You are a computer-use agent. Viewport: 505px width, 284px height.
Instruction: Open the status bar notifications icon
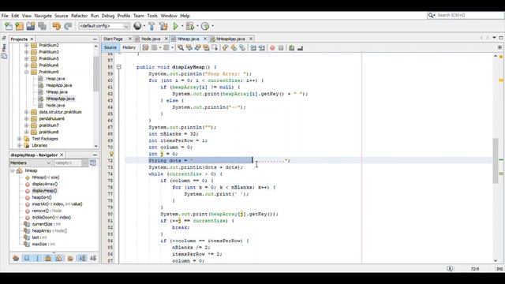click(450, 268)
